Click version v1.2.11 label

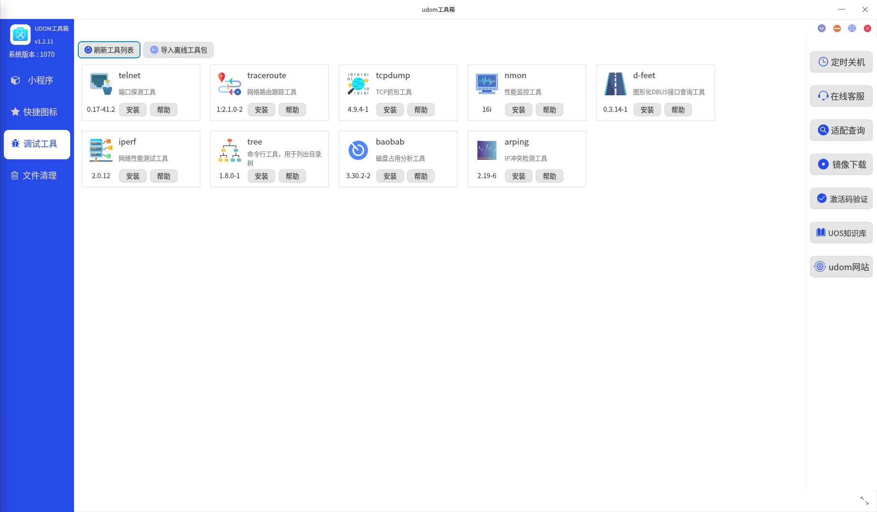(x=44, y=42)
